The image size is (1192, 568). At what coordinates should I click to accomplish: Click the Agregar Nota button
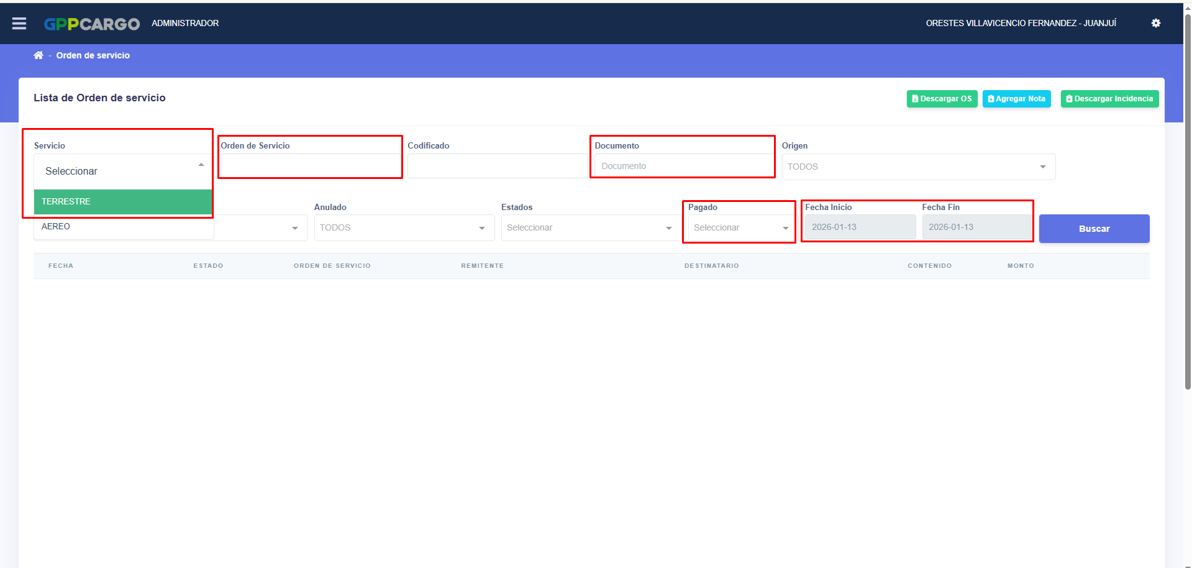[1016, 99]
